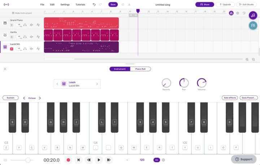
Task: Go to previous instrument with left chevron
Action: click(x=57, y=84)
